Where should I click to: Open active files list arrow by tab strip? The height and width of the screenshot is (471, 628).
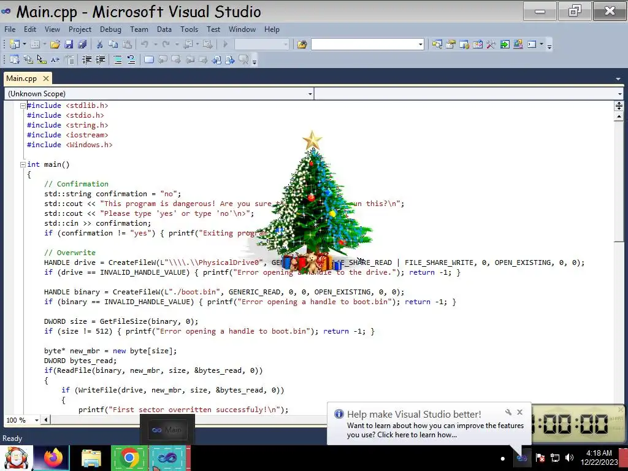[x=618, y=79]
